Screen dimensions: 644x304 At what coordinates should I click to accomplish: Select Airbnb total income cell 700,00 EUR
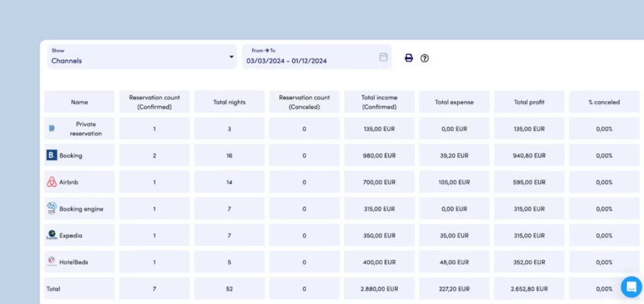coord(379,182)
